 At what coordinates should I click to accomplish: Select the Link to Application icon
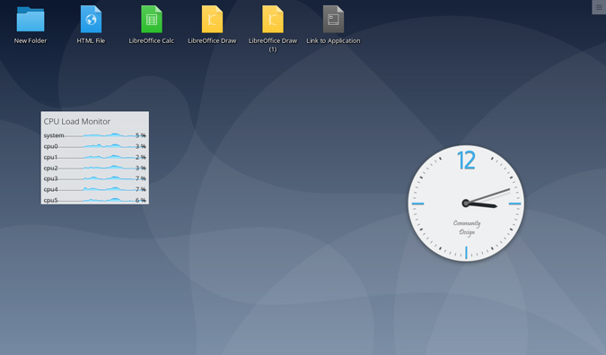(333, 20)
